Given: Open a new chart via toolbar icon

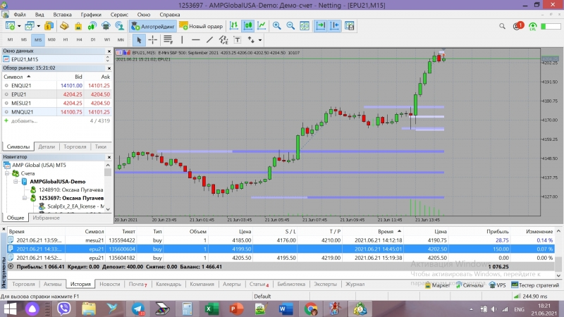Looking at the screenshot, I should (x=10, y=26).
